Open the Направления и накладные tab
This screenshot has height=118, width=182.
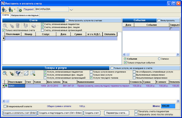[25, 15]
